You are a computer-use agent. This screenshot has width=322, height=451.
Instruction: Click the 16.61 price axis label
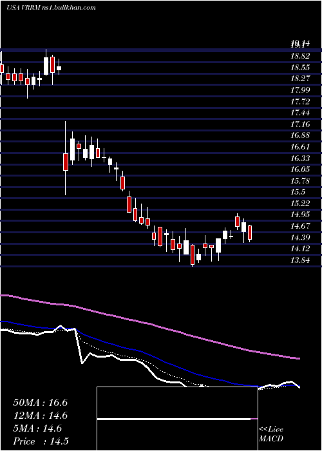(301, 147)
